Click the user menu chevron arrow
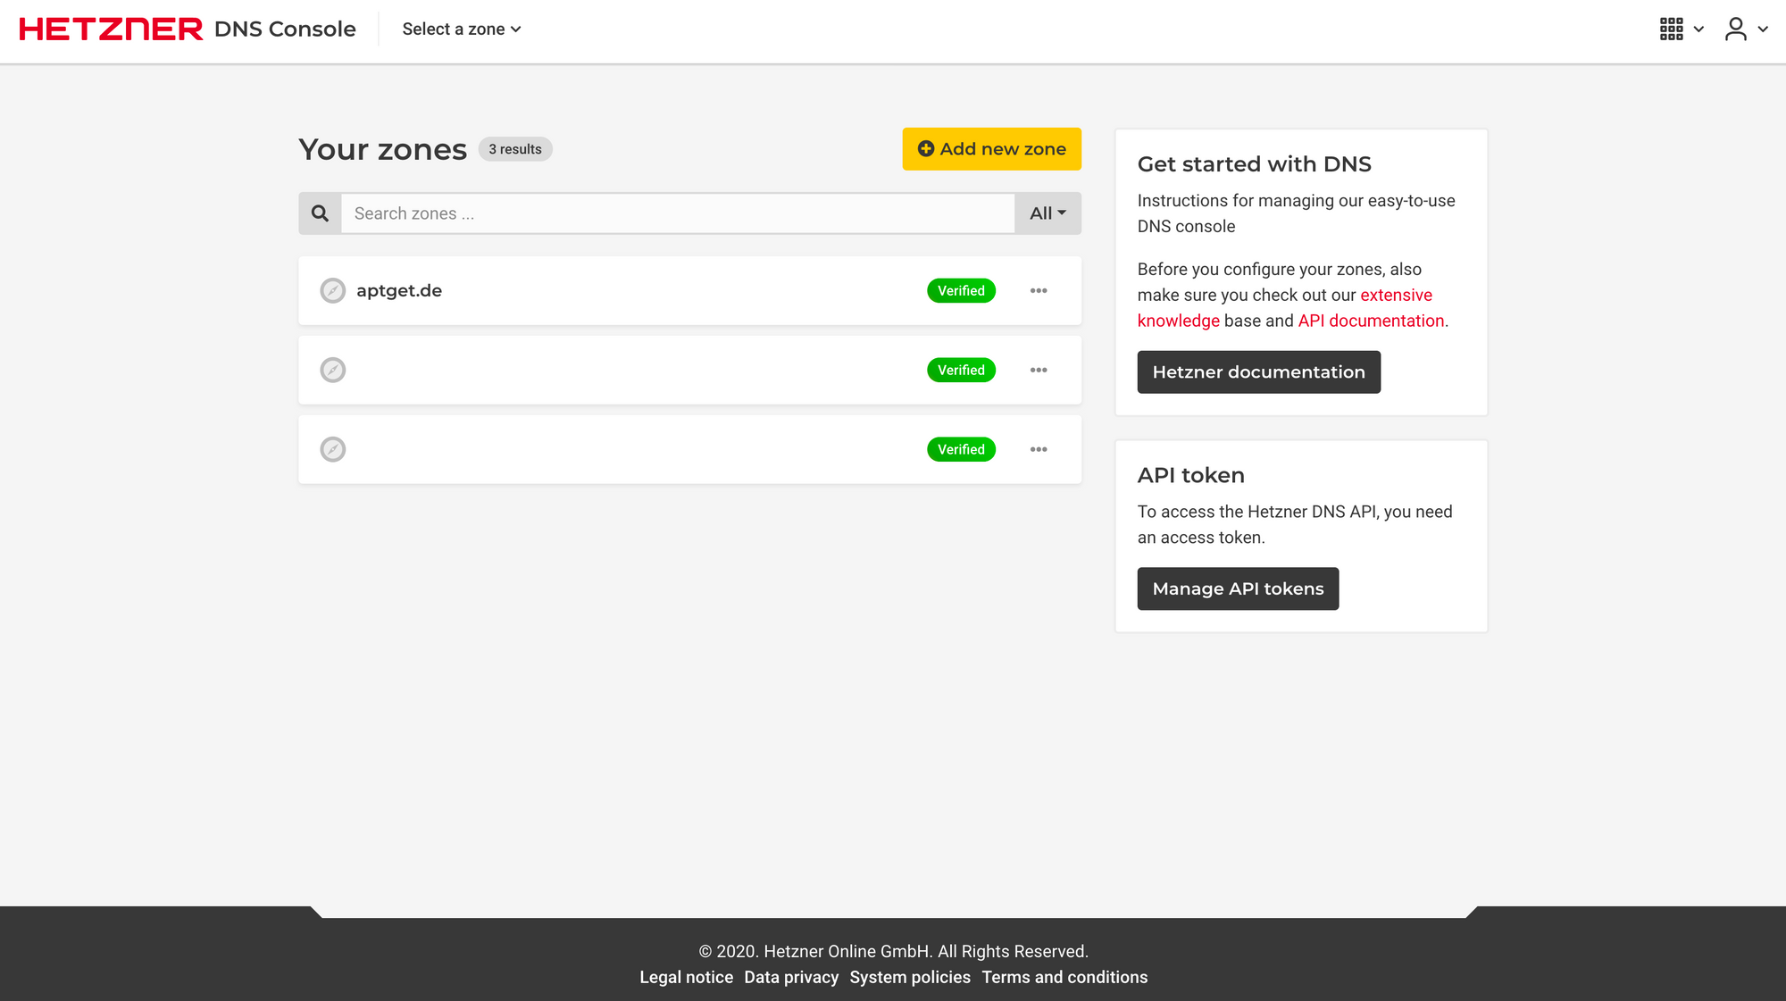 click(1763, 29)
